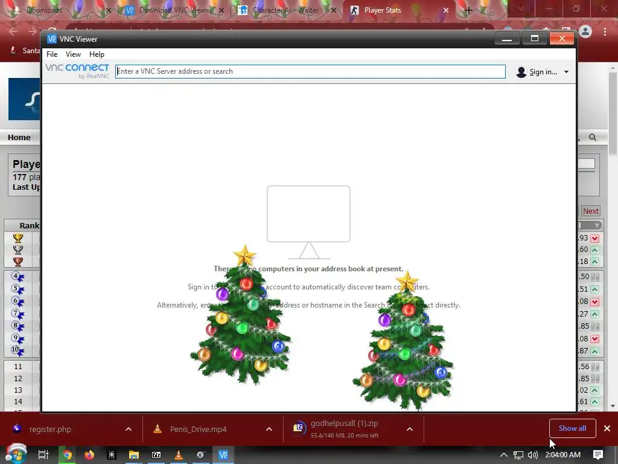The height and width of the screenshot is (464, 618).
Task: Open 7-Zip from the taskbar
Action: [156, 455]
